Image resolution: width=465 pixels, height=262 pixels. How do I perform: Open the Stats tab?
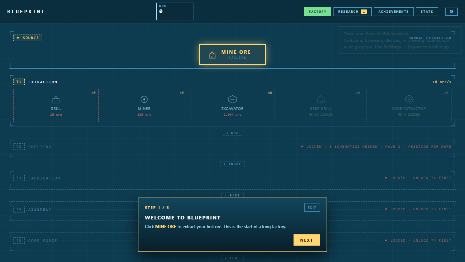[427, 12]
